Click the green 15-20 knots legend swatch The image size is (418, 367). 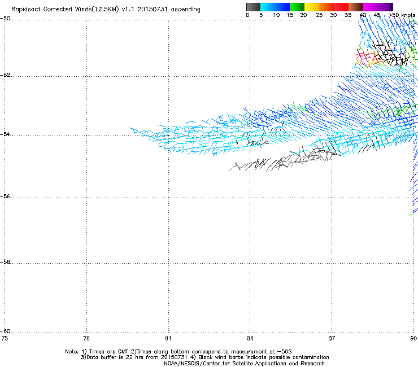(297, 7)
